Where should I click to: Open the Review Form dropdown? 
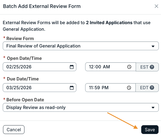(x=81, y=46)
